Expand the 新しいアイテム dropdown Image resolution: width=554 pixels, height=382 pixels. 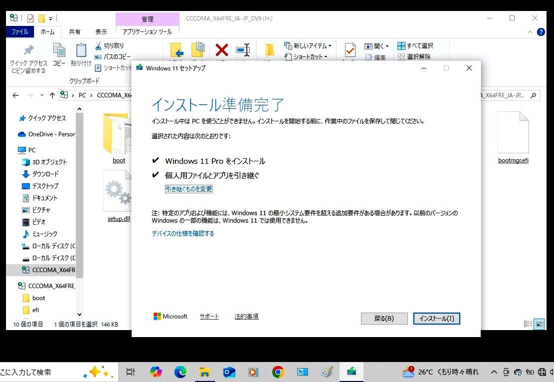click(330, 46)
